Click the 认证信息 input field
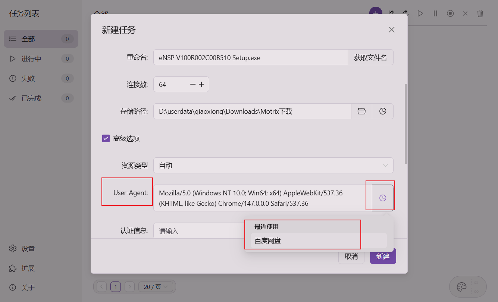The height and width of the screenshot is (302, 498). pyautogui.click(x=199, y=231)
